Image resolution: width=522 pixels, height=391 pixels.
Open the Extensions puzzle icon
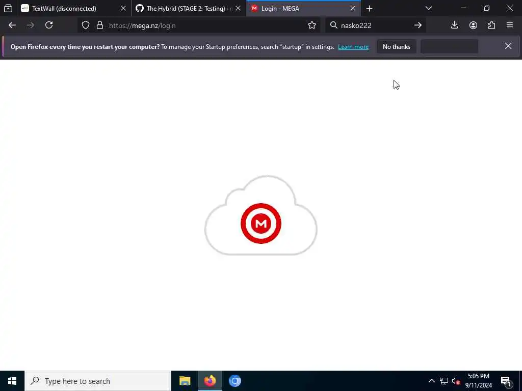tap(491, 25)
